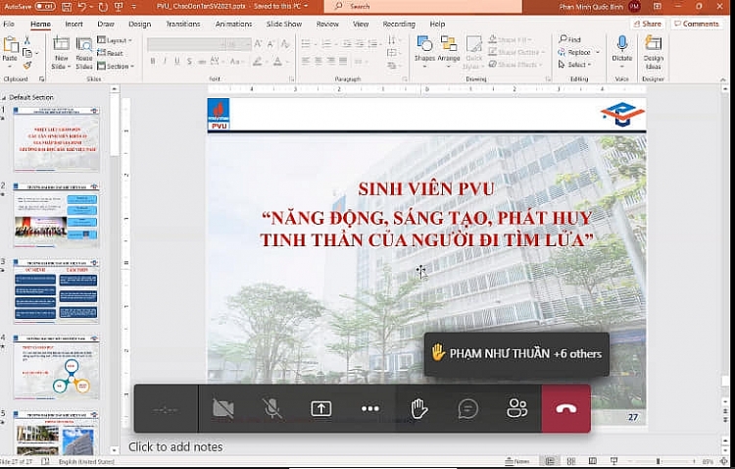Open the Select dropdown in Editing

(575, 65)
